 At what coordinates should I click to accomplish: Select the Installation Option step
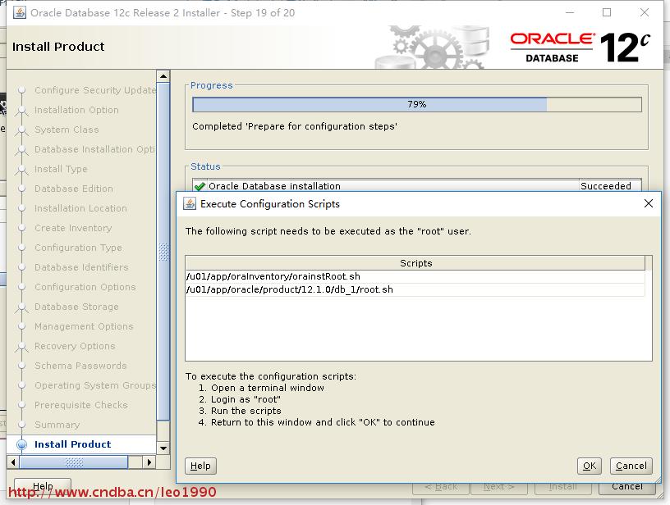pos(76,110)
